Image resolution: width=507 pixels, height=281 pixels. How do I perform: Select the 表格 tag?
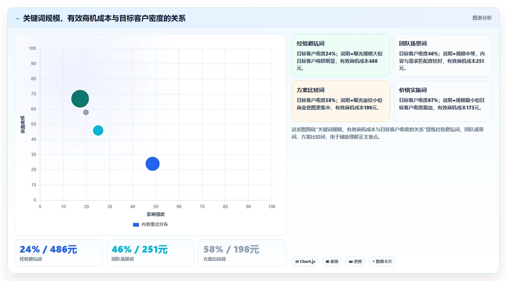pos(332,261)
